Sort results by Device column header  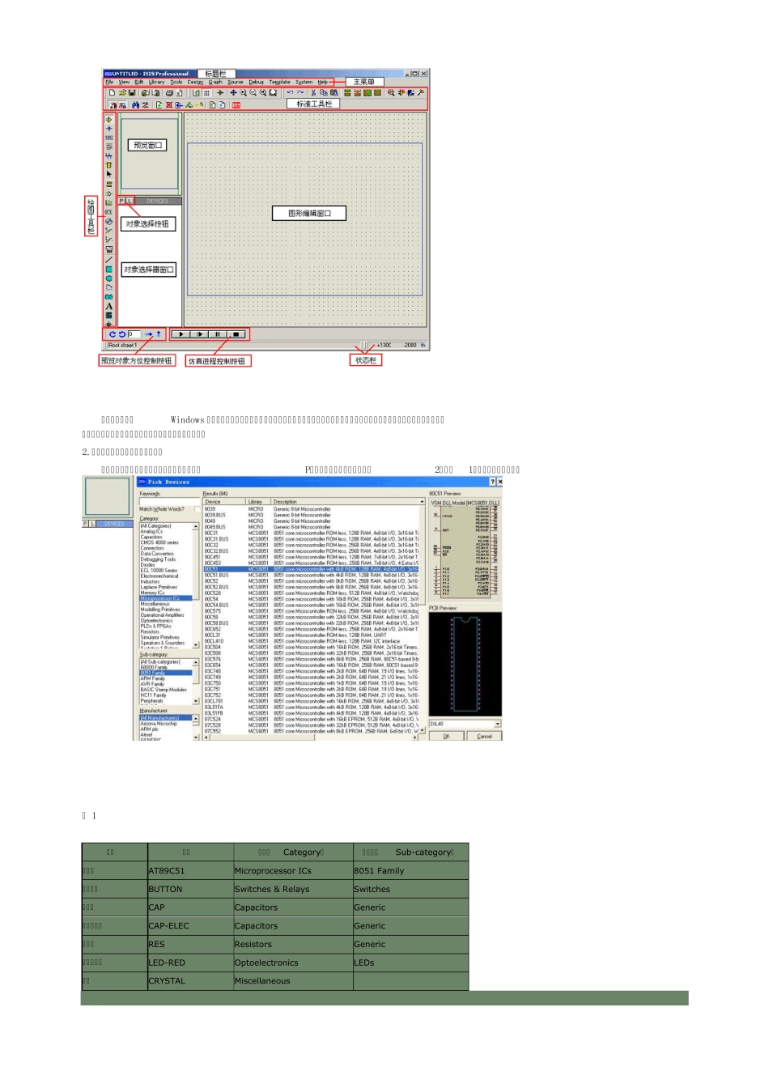click(x=224, y=502)
